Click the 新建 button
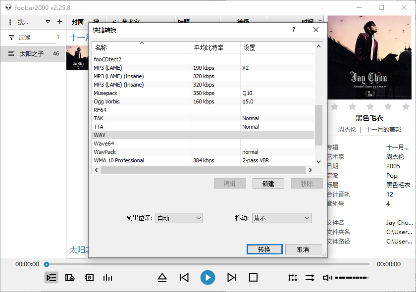Image resolution: width=416 pixels, height=292 pixels. point(268,184)
